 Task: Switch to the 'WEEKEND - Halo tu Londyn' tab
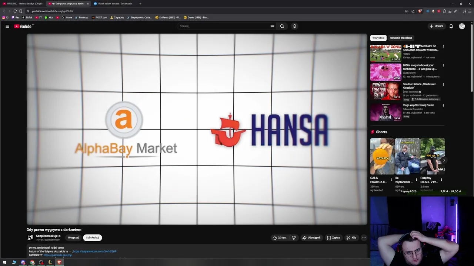tap(23, 4)
